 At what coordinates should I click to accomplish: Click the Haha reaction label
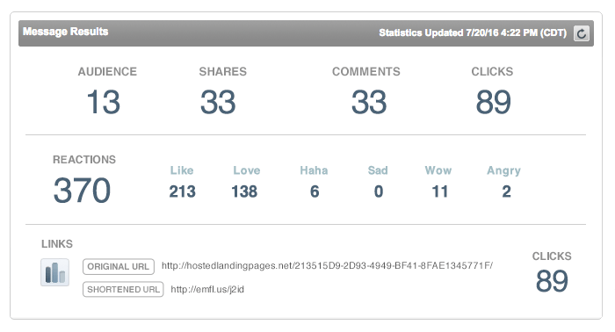314,170
